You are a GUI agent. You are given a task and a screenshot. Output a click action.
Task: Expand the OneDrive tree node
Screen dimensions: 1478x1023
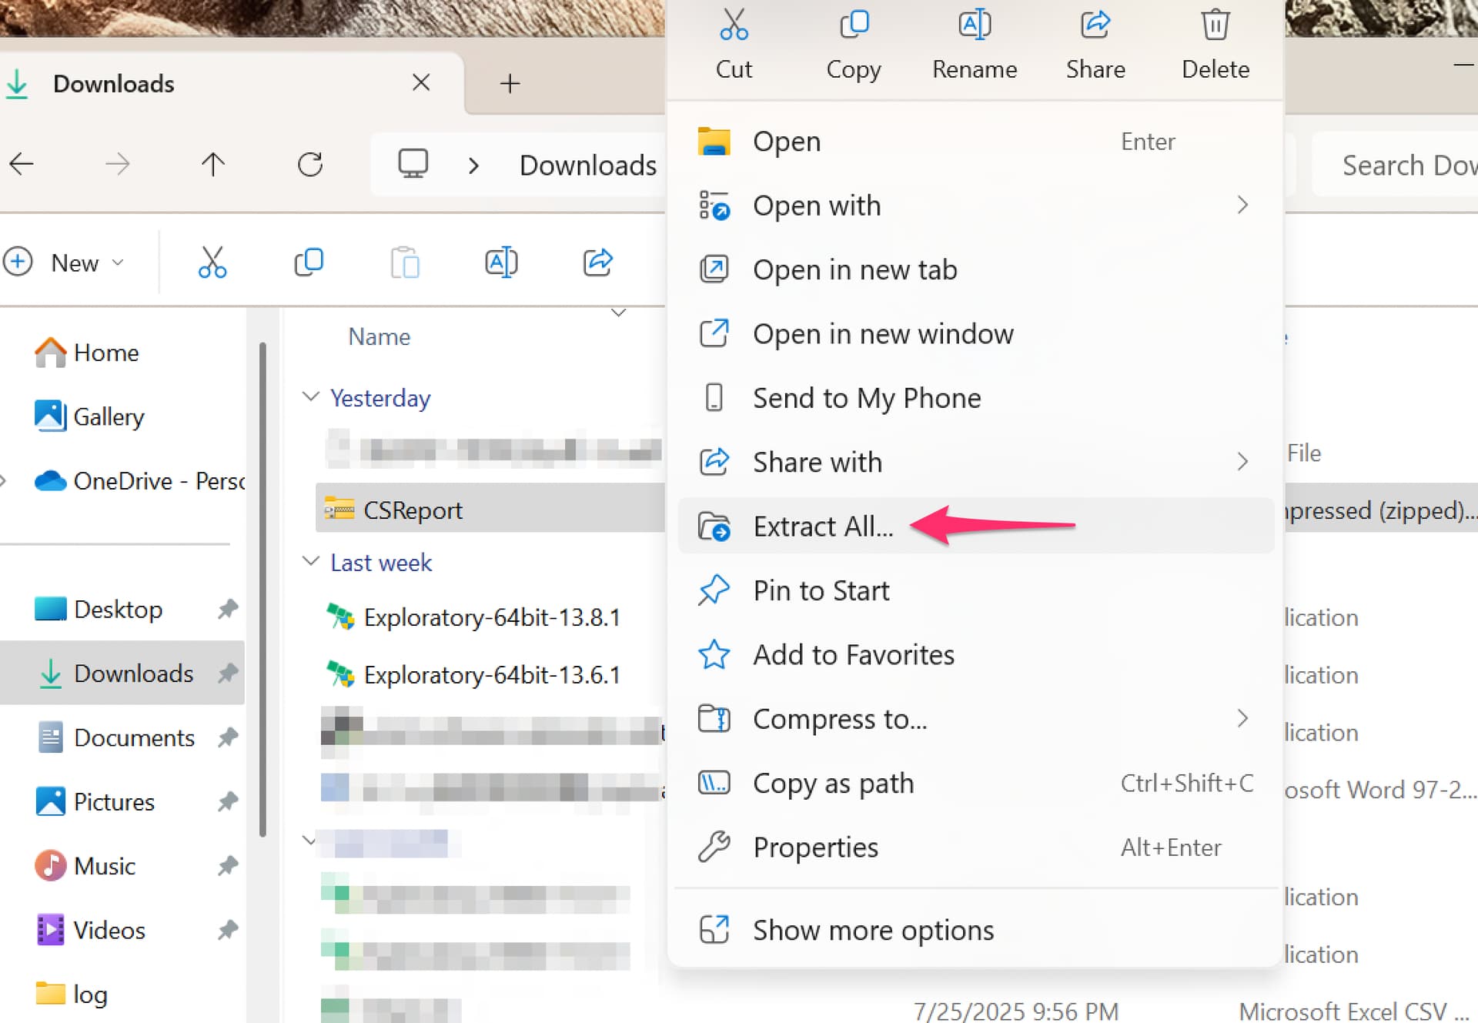[x=3, y=481]
